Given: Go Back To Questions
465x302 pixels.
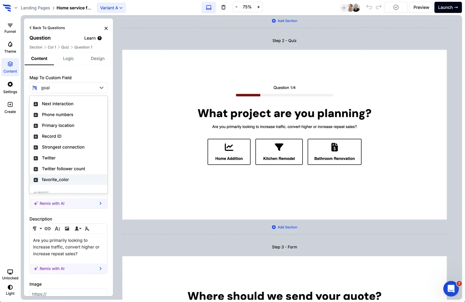Looking at the screenshot, I should [x=47, y=28].
